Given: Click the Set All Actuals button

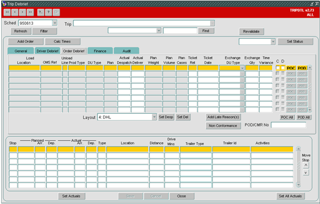Looking at the screenshot, I should pos(290,196).
